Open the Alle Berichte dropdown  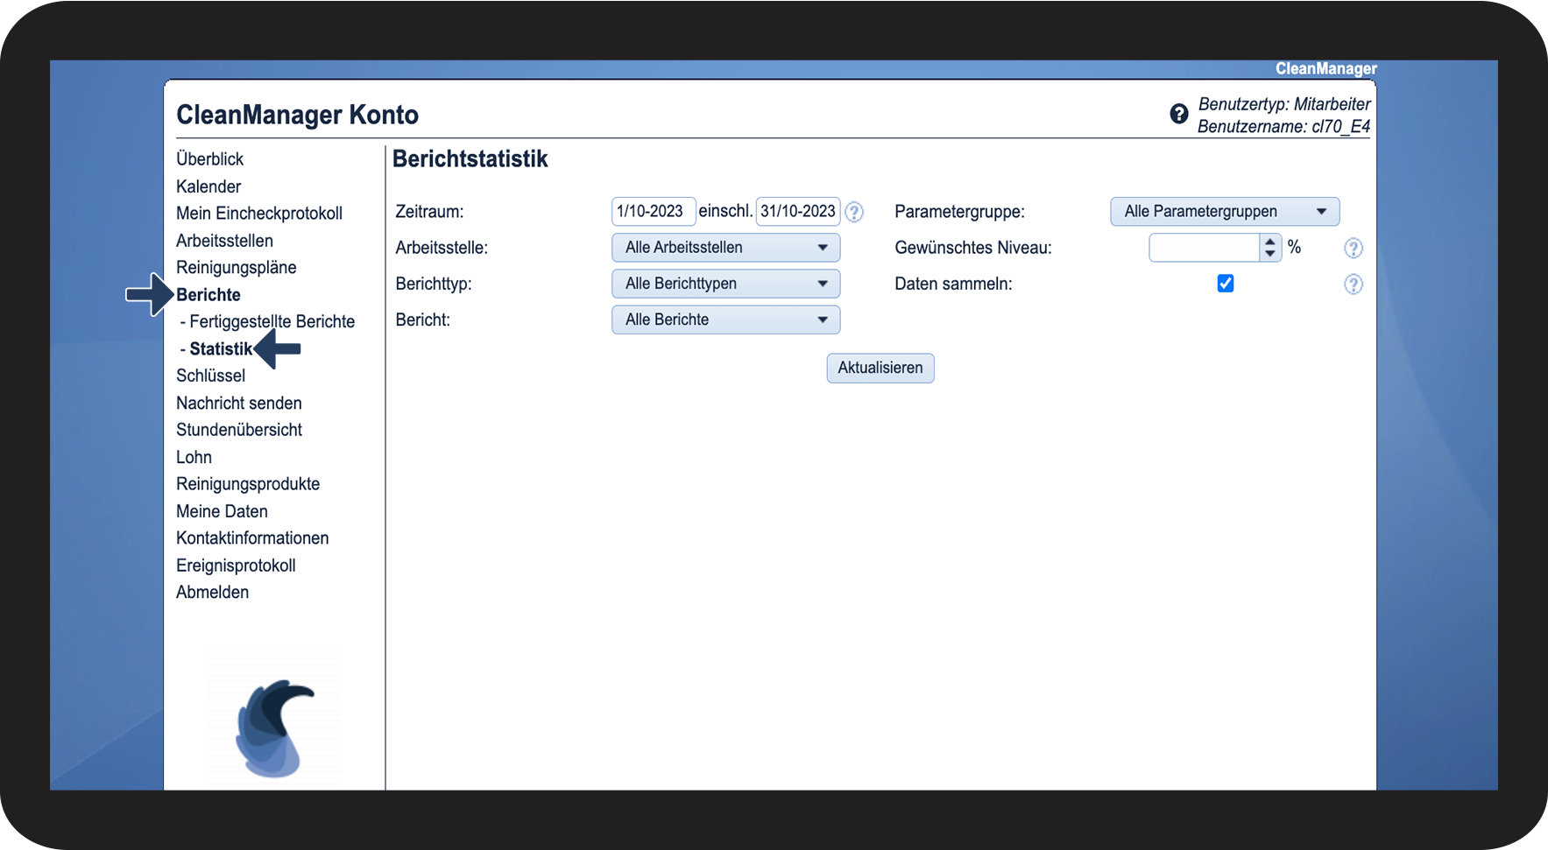pyautogui.click(x=725, y=320)
